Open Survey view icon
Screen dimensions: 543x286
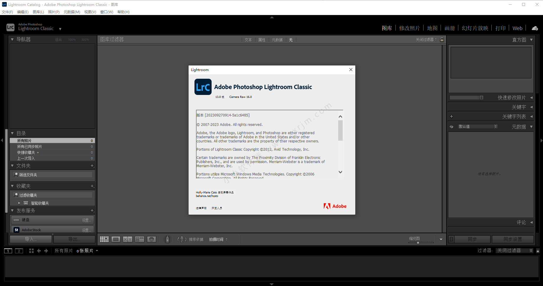140,239
